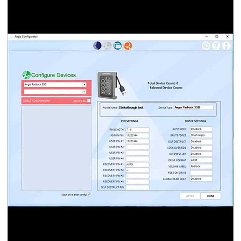241x241 pixels.
Task: Click the Recovery PIN #3 field
Action: 137,176
